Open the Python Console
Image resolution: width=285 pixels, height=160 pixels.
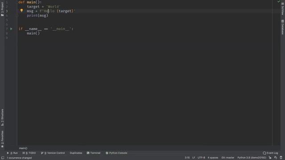coord(116,153)
